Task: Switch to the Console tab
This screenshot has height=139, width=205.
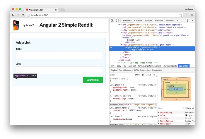Action: point(138,21)
